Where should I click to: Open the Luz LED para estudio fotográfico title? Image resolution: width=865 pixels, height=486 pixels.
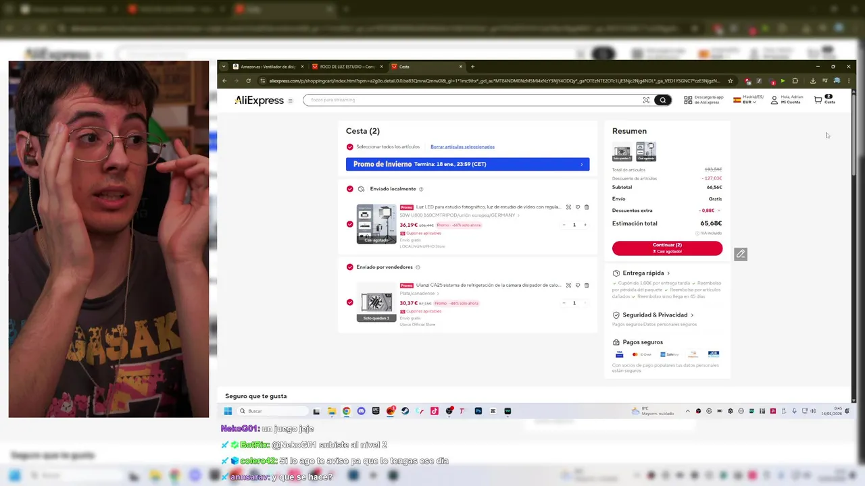coord(488,207)
